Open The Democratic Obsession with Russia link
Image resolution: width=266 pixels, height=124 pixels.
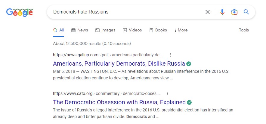pyautogui.click(x=119, y=102)
